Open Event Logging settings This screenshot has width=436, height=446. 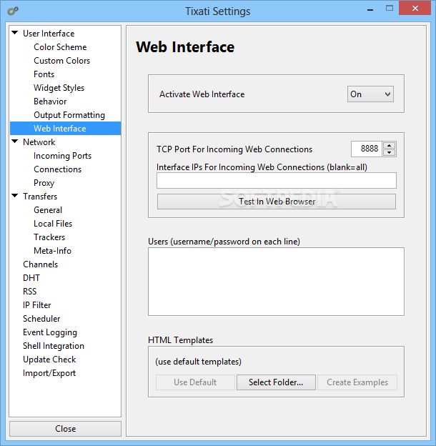tap(50, 332)
